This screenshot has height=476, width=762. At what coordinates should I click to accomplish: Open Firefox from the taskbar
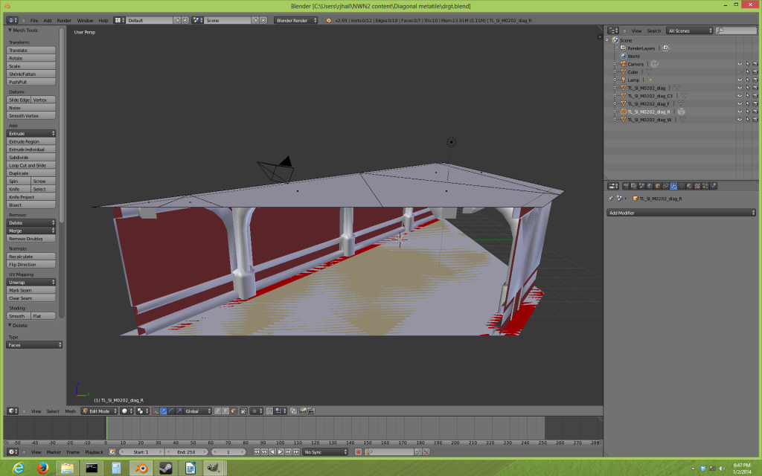coord(43,468)
